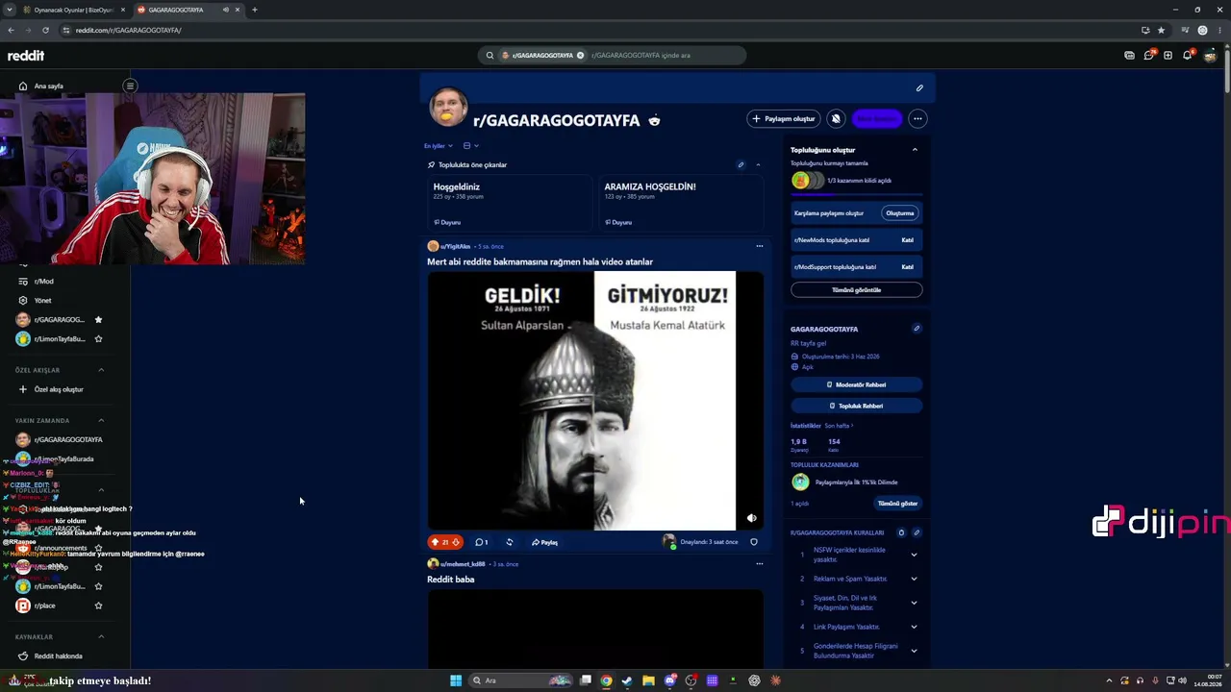Open comments on the YigitAkn post

[481, 542]
